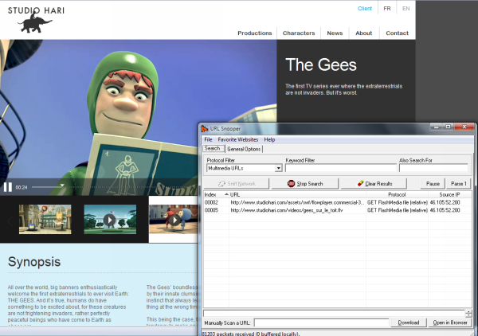Click the stepper beside the details box
This screenshot has height=336, width=478.
point(468,313)
